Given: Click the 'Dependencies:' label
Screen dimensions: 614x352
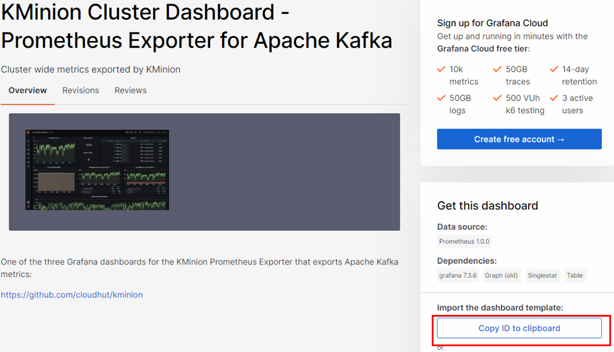Looking at the screenshot, I should tap(467, 261).
